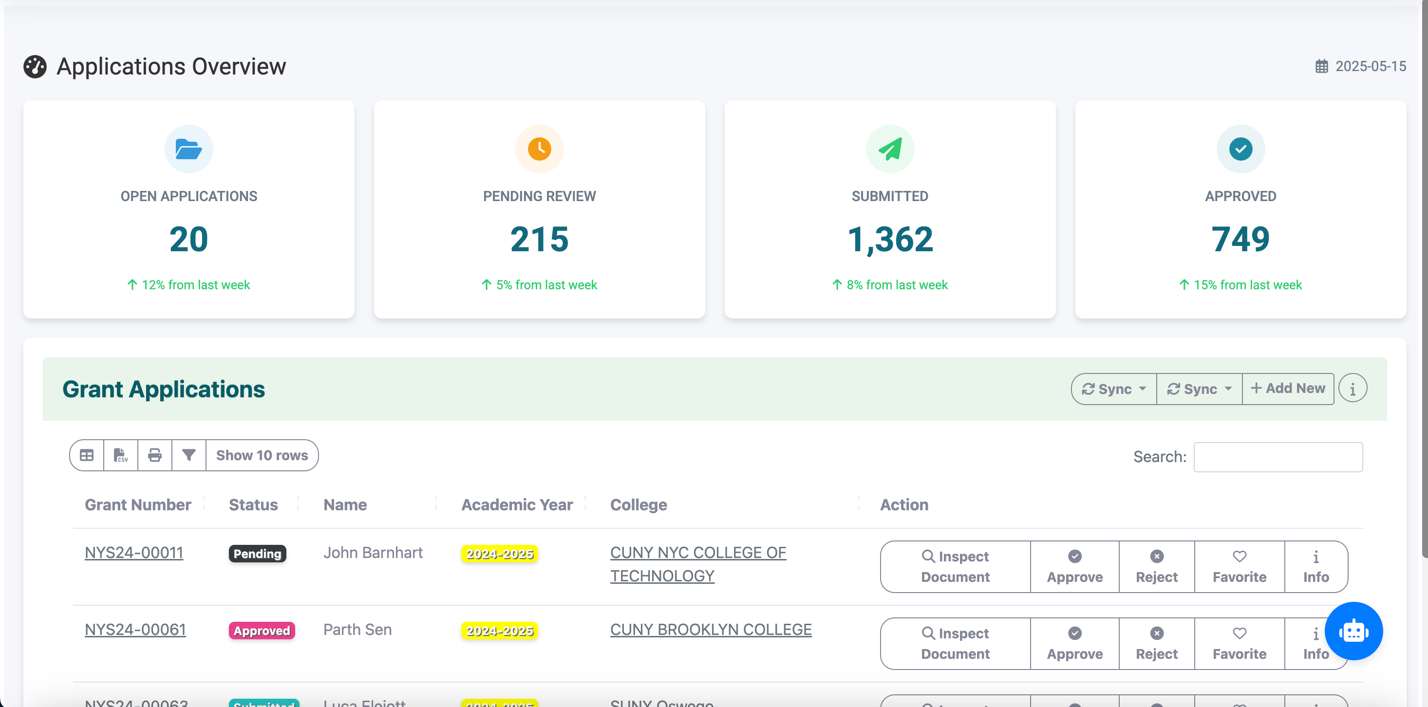
Task: Favorite Parth Sen's application
Action: pos(1239,644)
